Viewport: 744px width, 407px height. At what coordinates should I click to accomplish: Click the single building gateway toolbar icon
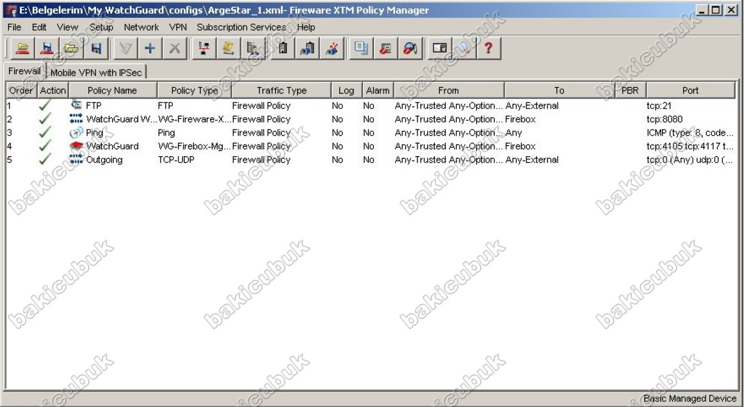(283, 48)
